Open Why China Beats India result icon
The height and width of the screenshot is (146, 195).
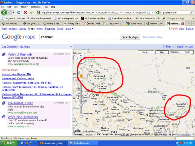click(x=4, y=117)
